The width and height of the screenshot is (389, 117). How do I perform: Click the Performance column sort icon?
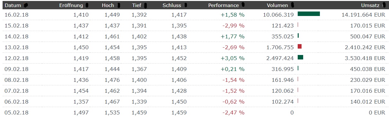[243, 5]
